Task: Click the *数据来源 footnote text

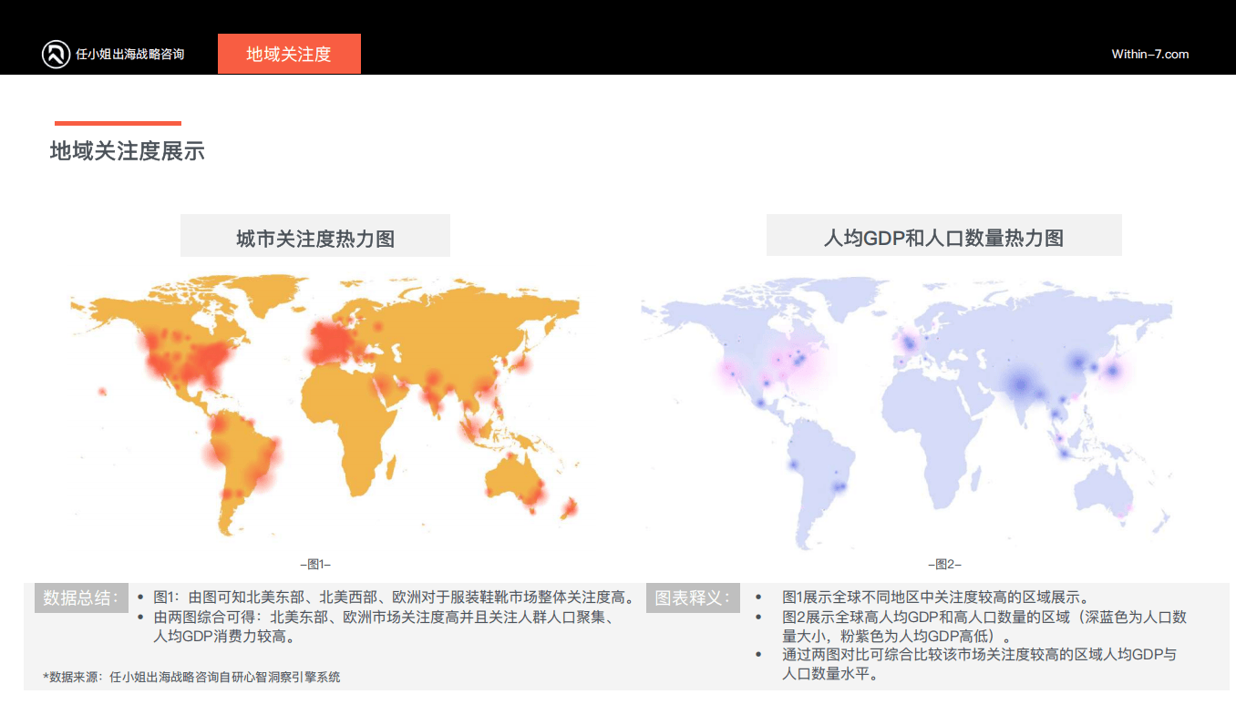Action: tap(191, 678)
